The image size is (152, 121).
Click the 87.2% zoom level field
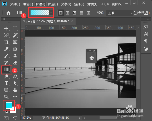point(27,118)
